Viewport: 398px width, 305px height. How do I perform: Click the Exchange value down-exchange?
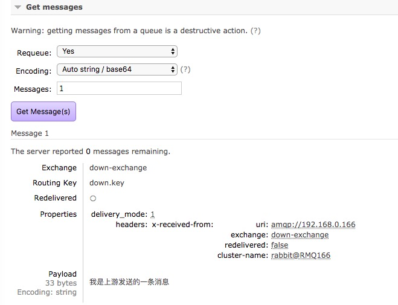(118, 168)
